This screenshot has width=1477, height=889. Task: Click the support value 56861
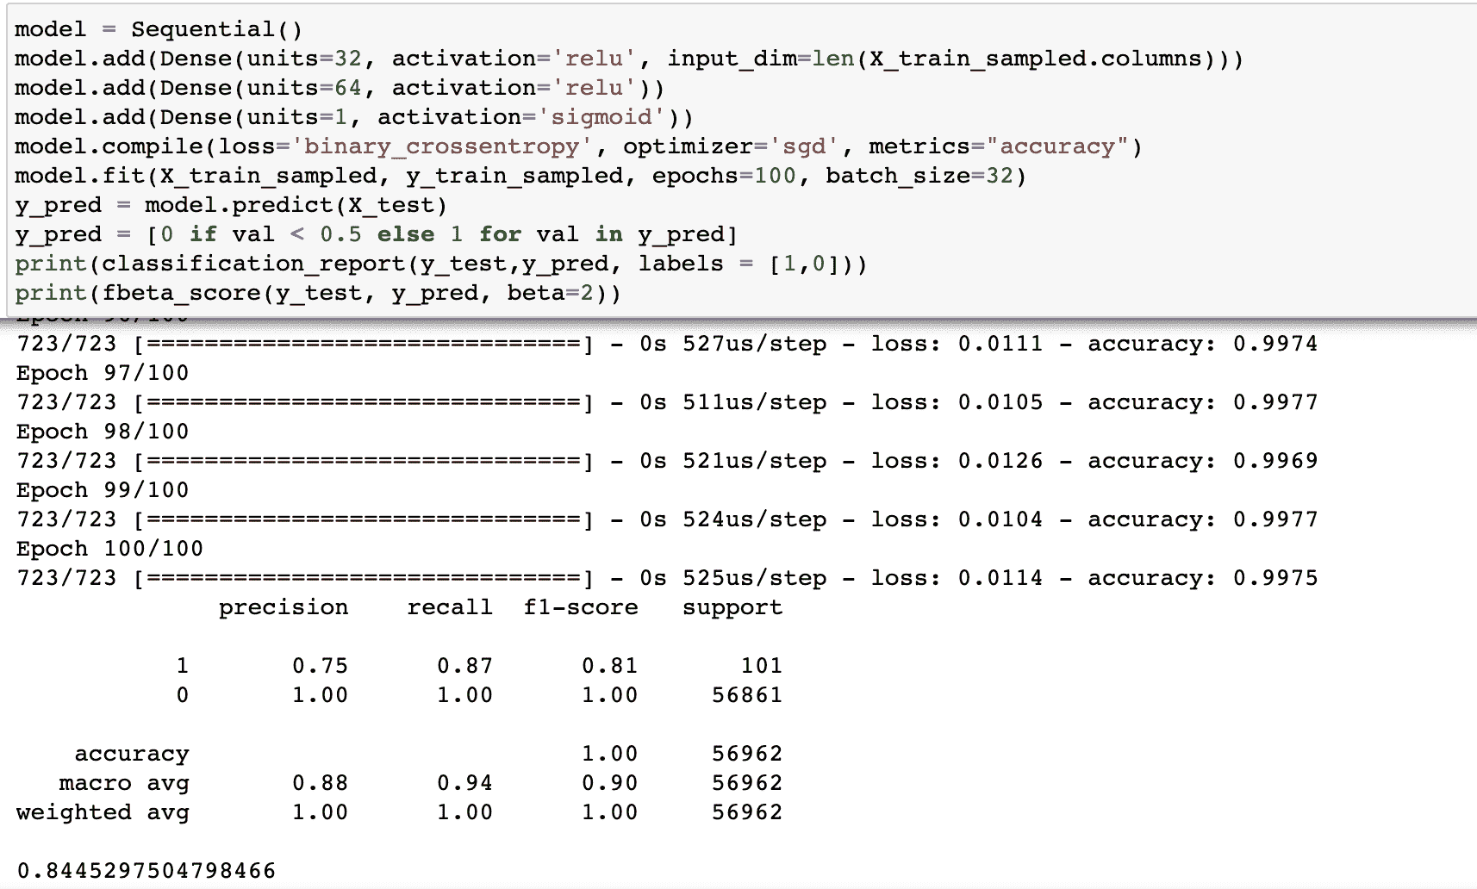[x=747, y=695]
